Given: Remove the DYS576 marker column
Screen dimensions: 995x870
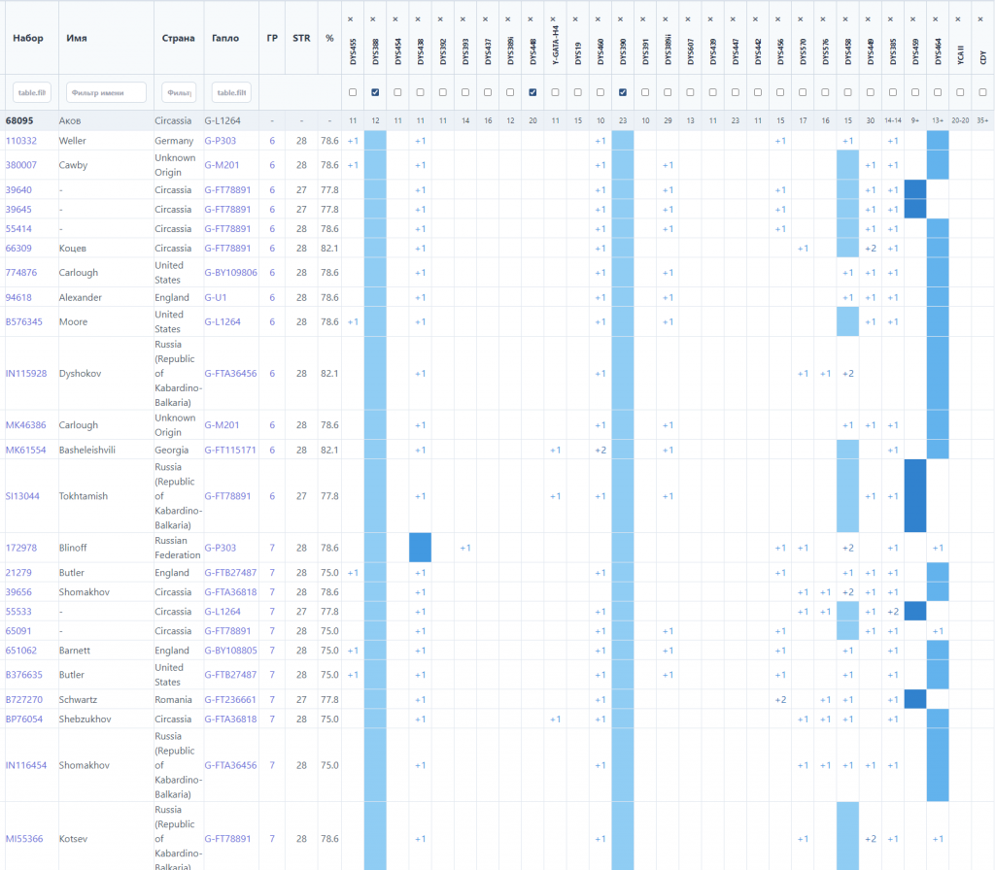Looking at the screenshot, I should tap(825, 18).
